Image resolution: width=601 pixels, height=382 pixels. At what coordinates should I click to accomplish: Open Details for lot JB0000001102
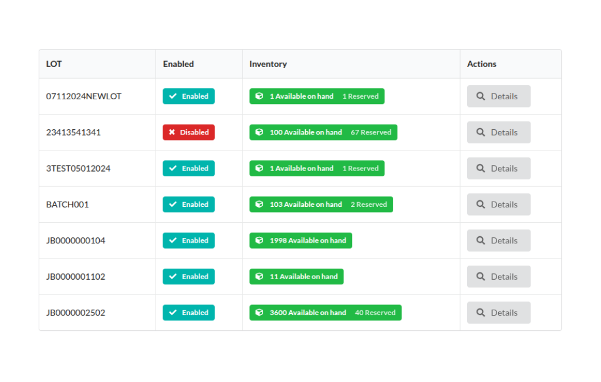click(498, 276)
